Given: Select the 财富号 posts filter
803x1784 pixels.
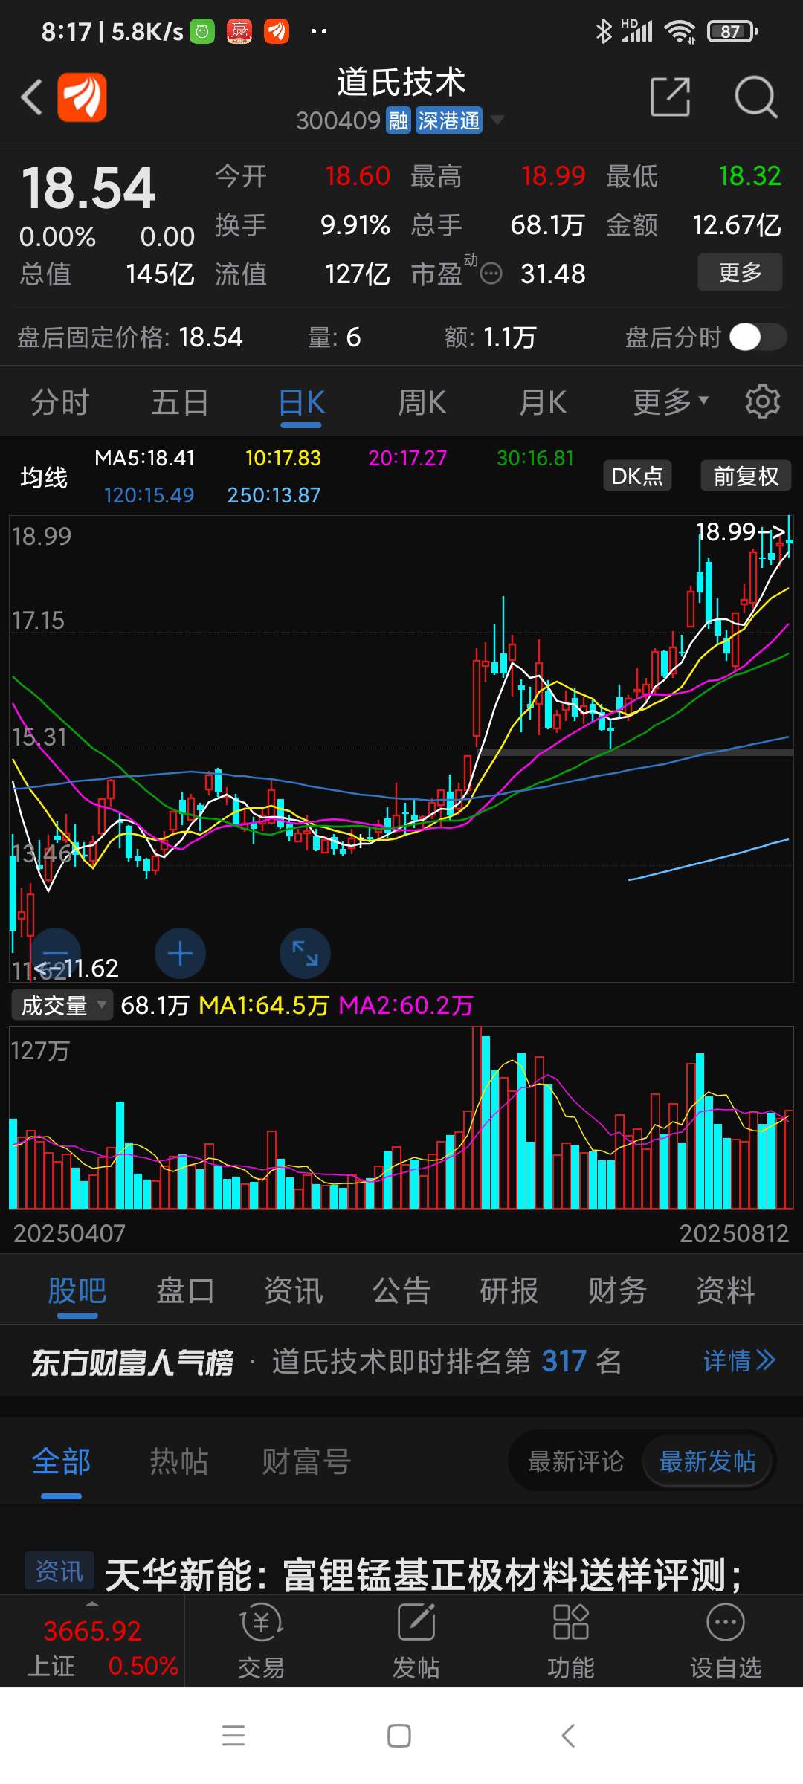Looking at the screenshot, I should [x=306, y=1461].
